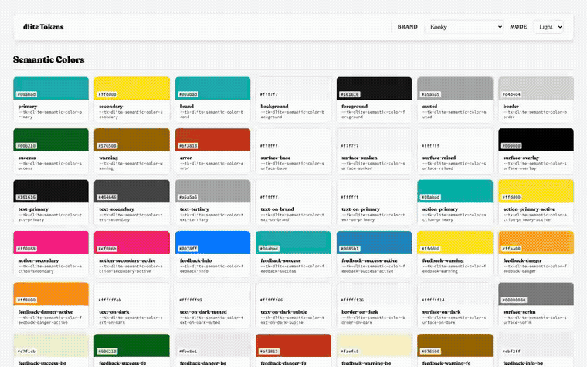Screen dimensions: 587x367
Task: Choose the feedback-warning yellow swatch
Action: 455,243
